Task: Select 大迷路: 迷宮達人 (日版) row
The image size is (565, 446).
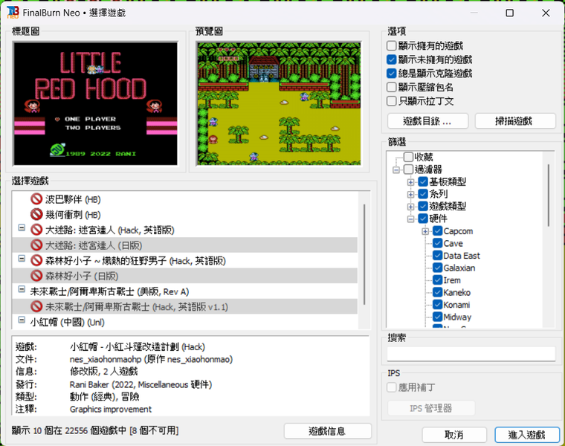Action: [x=185, y=245]
